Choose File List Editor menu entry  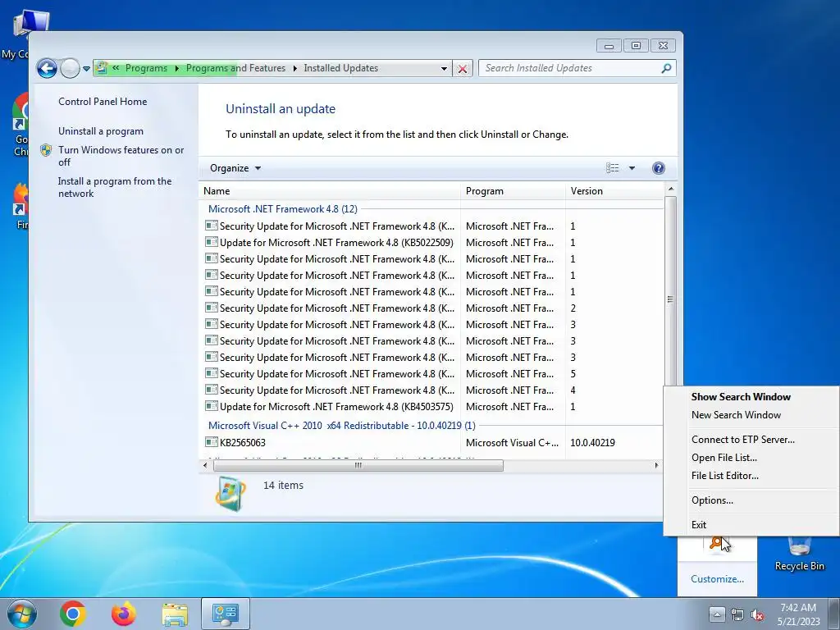(x=725, y=476)
